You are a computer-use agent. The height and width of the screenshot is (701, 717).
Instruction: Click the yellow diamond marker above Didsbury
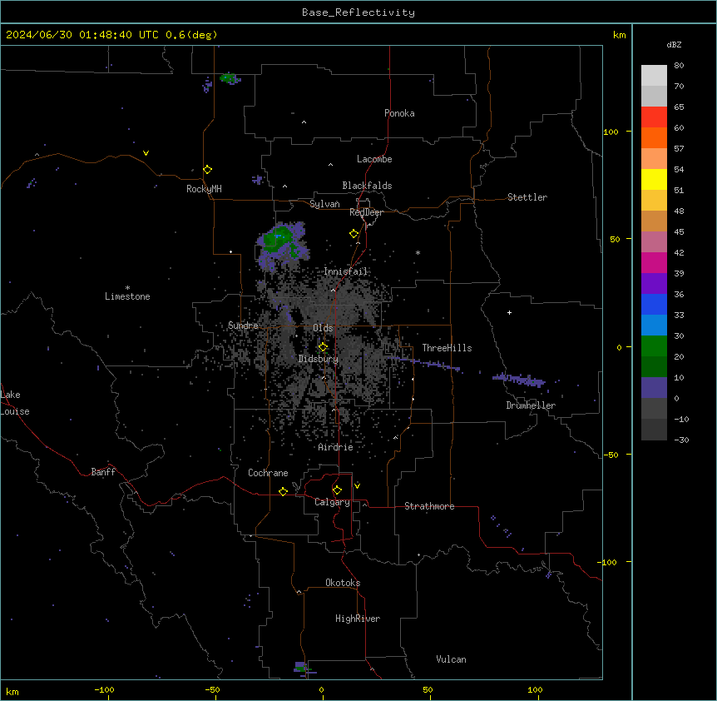pyautogui.click(x=324, y=347)
